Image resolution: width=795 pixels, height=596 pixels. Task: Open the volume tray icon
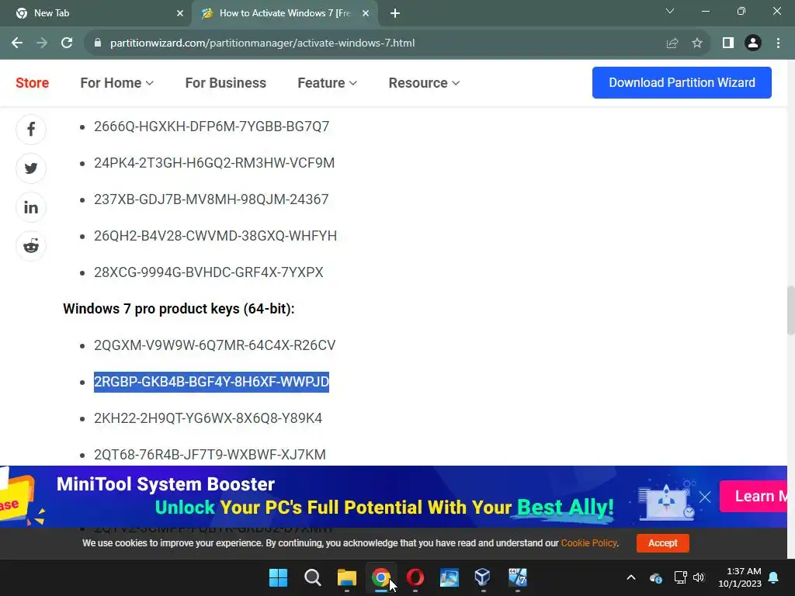coord(699,577)
